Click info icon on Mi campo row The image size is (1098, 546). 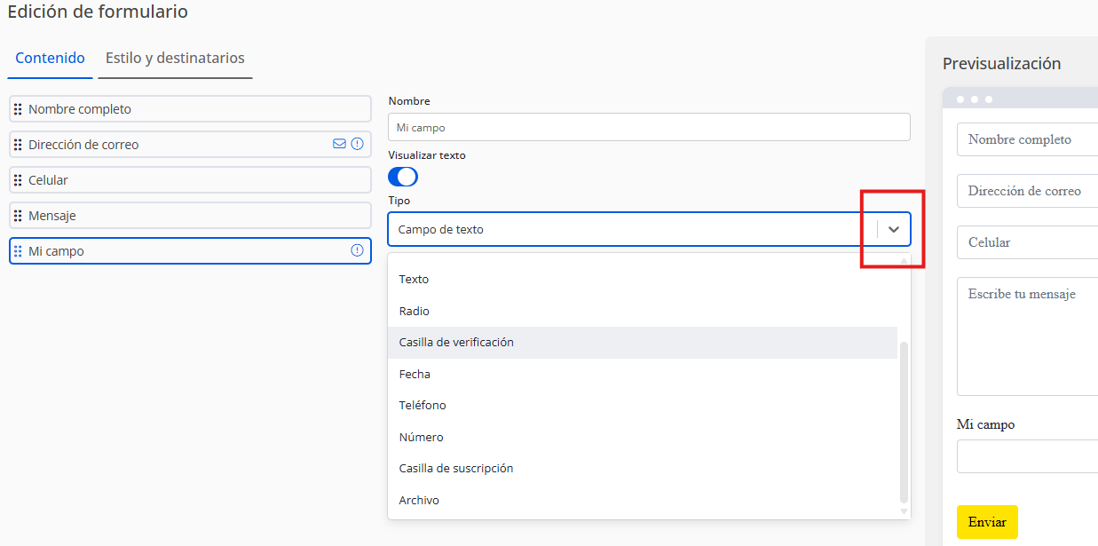tap(357, 250)
